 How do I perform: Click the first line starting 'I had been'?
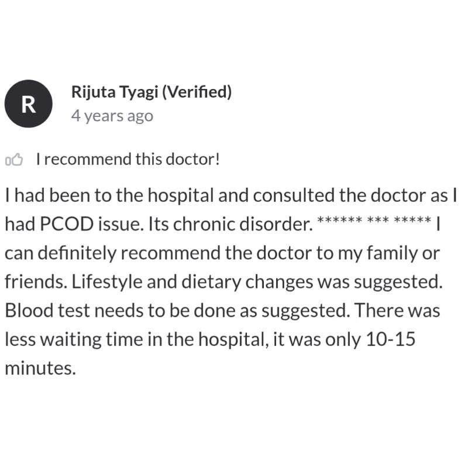231,195
